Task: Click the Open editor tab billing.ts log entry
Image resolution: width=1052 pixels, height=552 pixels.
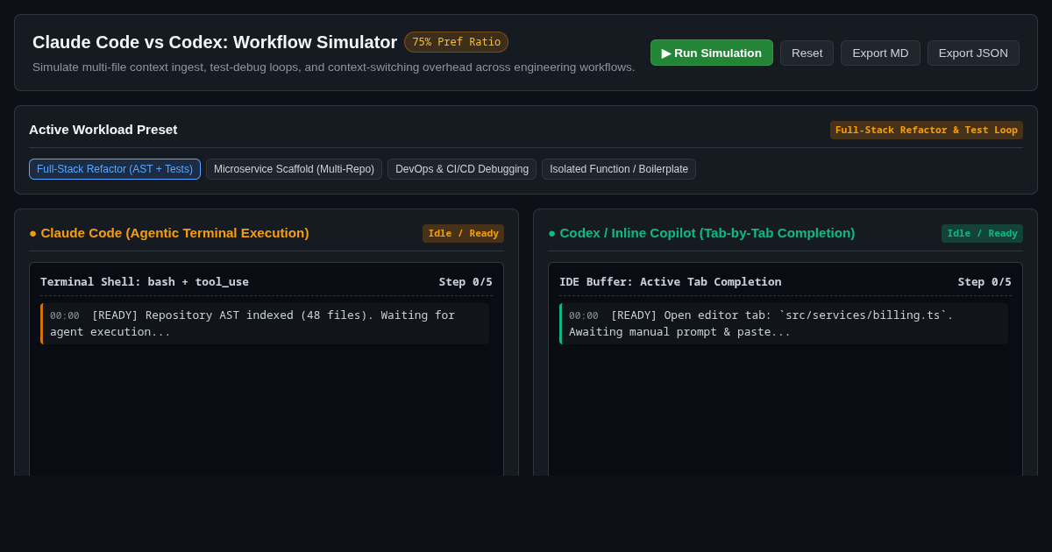Action: coord(784,323)
